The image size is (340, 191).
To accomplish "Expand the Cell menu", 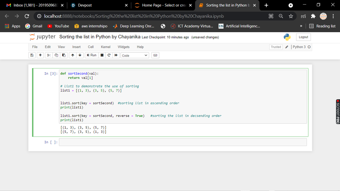I will 91,47.
